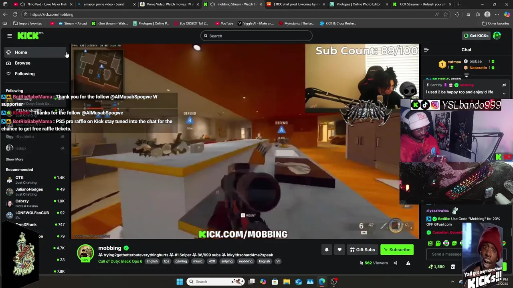
Task: Share the stream with the share icon
Action: pyautogui.click(x=396, y=263)
